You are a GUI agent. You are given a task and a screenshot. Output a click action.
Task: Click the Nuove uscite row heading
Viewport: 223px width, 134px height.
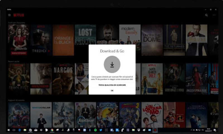pyautogui.click(x=14, y=61)
